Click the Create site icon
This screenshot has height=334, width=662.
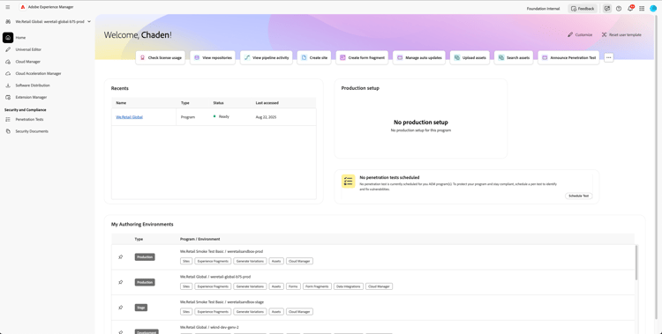[x=304, y=58]
